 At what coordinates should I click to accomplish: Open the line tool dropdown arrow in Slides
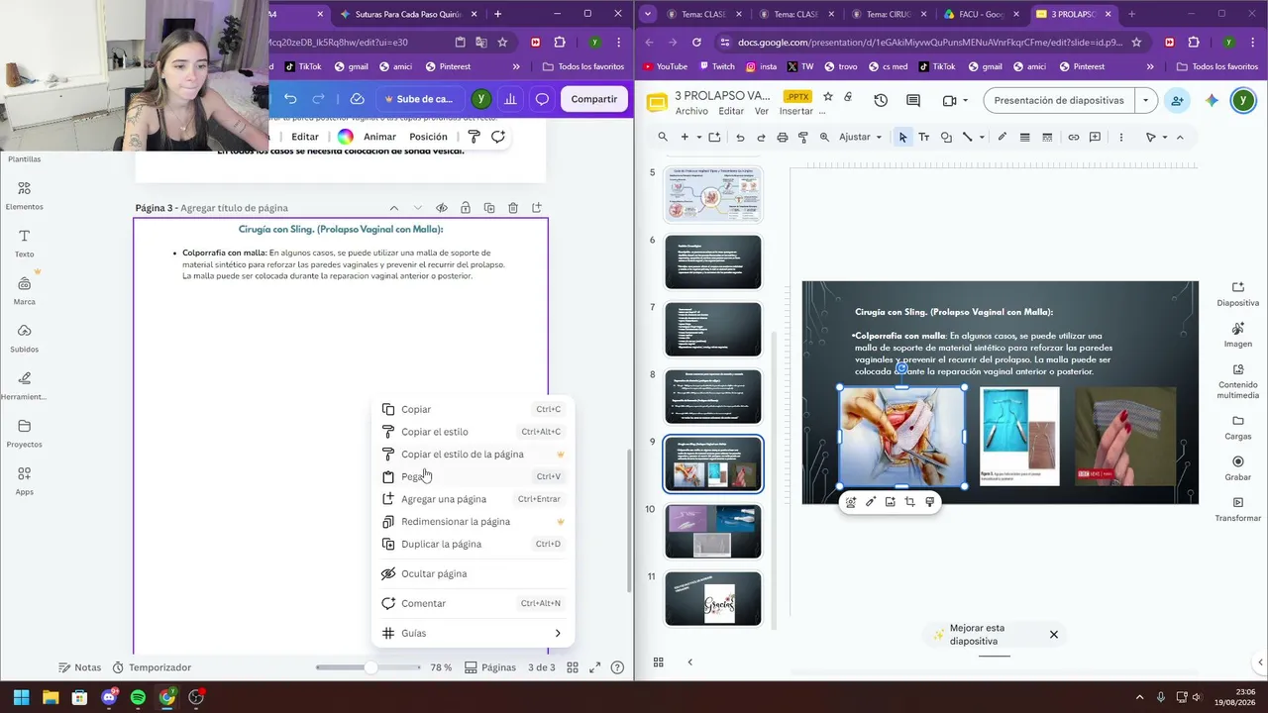[x=981, y=138]
